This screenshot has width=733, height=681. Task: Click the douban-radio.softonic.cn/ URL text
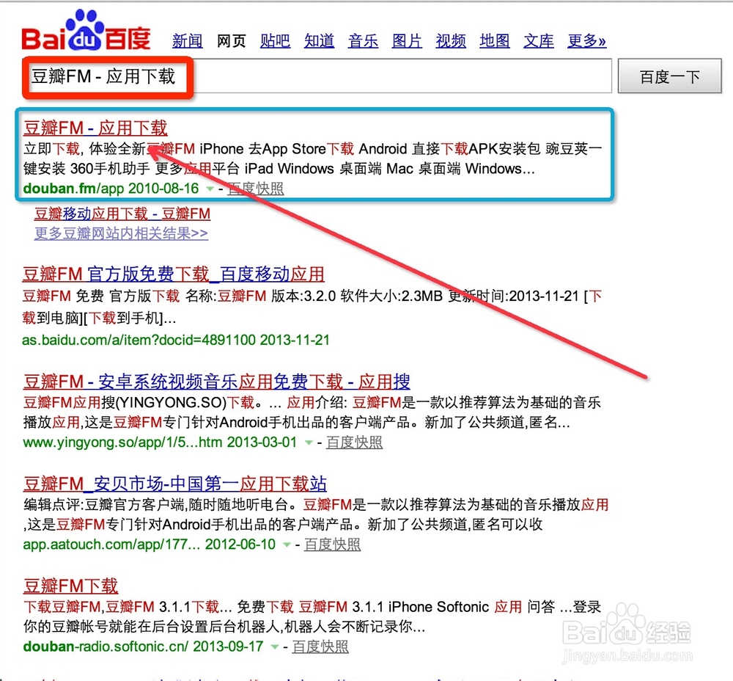click(106, 647)
